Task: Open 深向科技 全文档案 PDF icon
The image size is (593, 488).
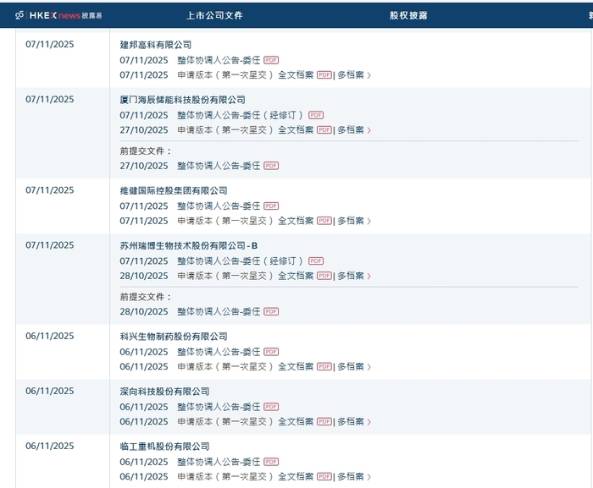Action: tap(324, 422)
